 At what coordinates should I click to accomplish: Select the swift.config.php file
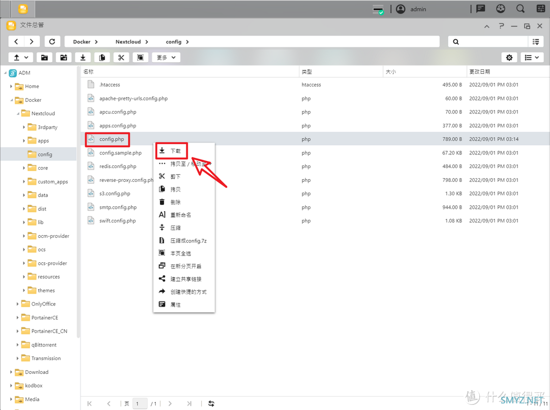pos(315,221)
